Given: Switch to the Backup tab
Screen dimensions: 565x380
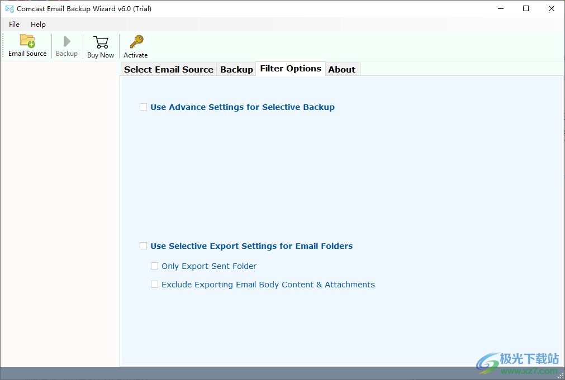Looking at the screenshot, I should pyautogui.click(x=236, y=69).
